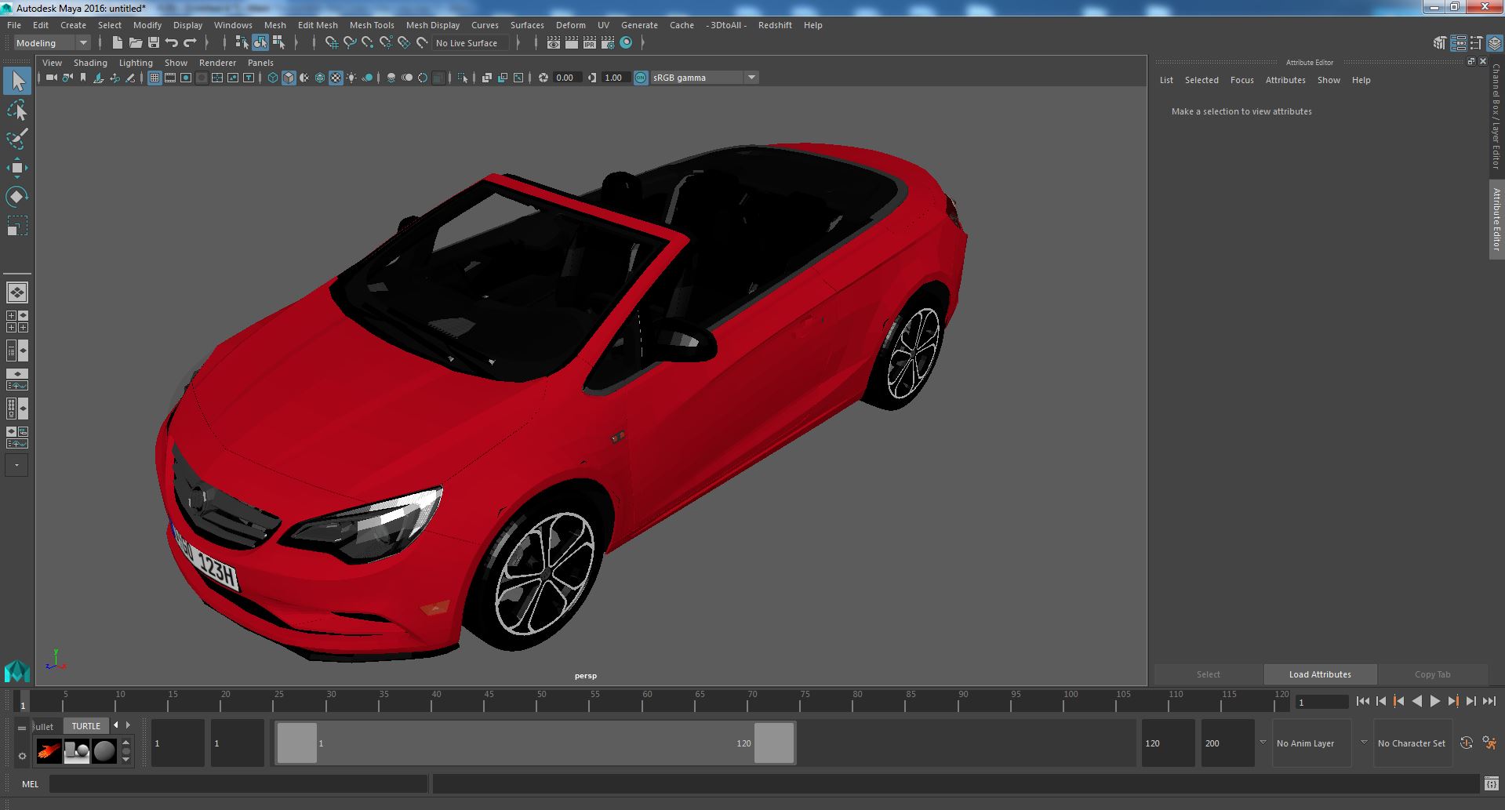Click the current frame input field

coord(1321,702)
